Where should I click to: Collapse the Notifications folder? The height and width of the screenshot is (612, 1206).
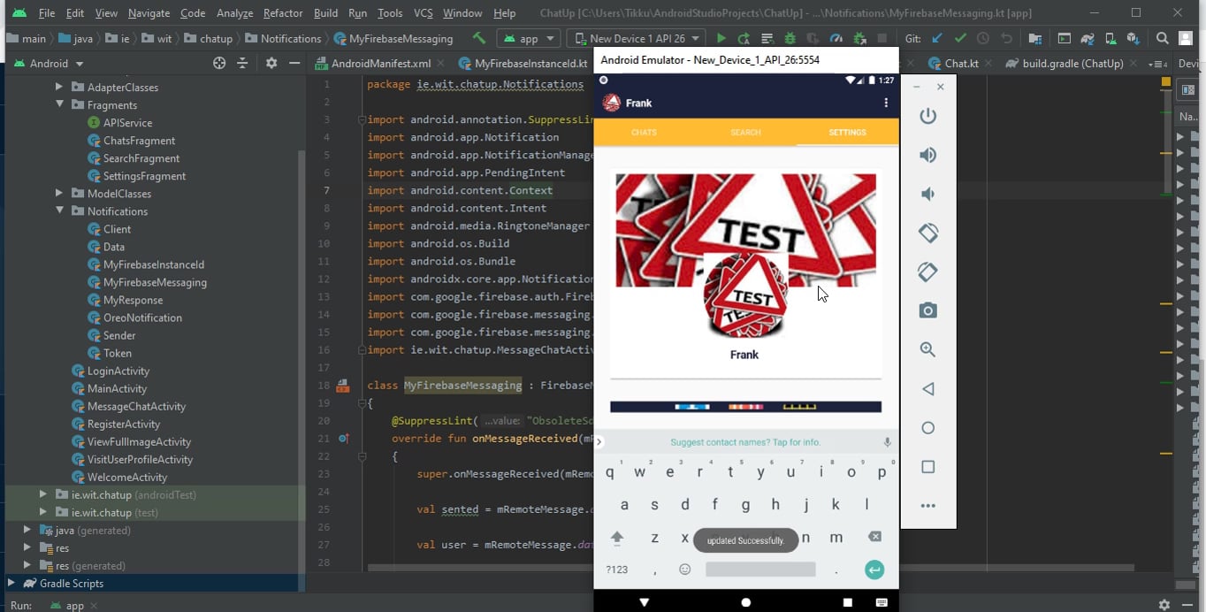point(58,210)
